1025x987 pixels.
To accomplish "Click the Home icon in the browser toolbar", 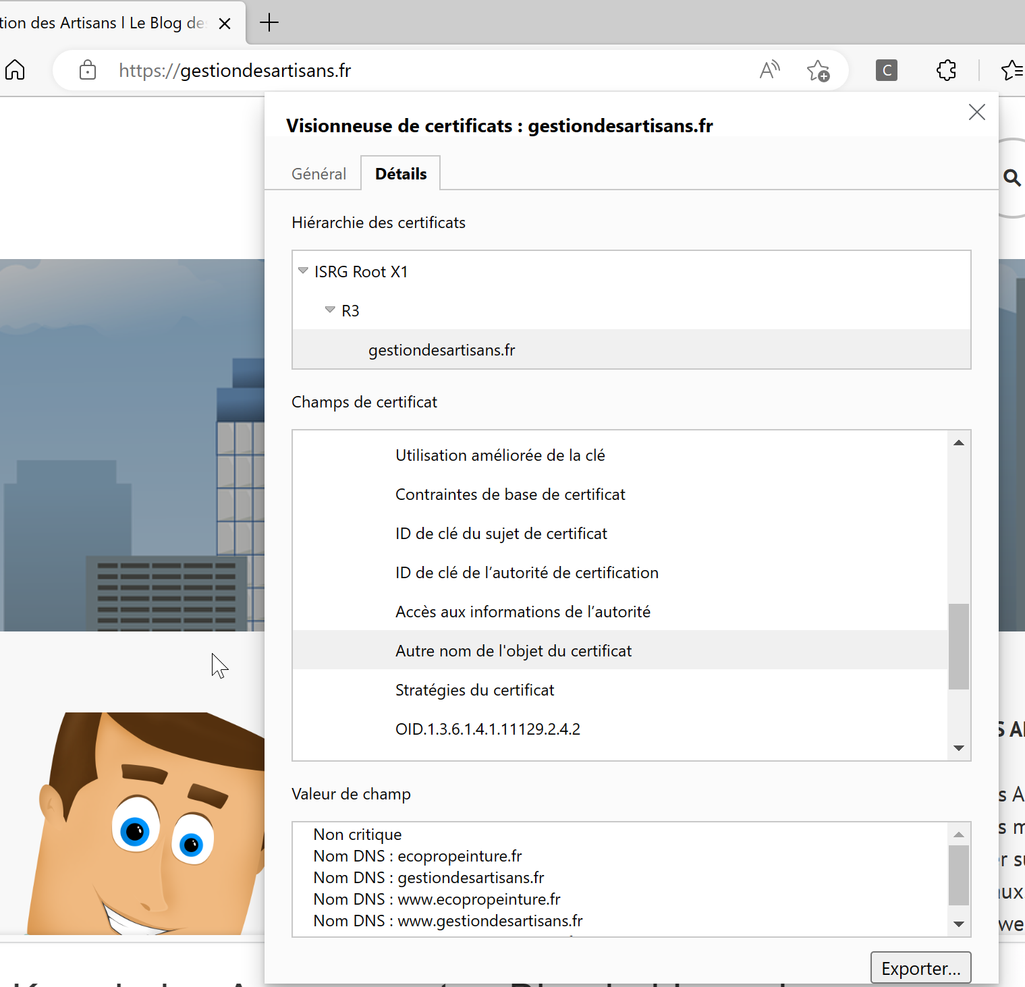I will [x=15, y=70].
